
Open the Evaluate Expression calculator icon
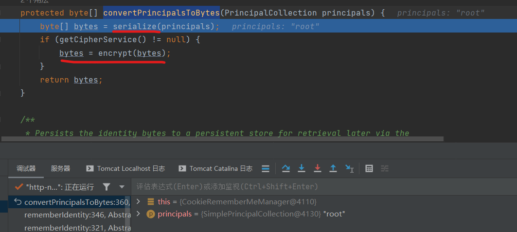pyautogui.click(x=369, y=168)
